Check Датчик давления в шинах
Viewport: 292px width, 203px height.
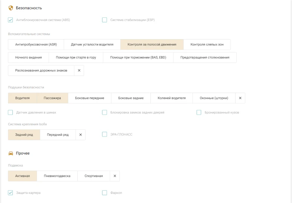point(11,112)
